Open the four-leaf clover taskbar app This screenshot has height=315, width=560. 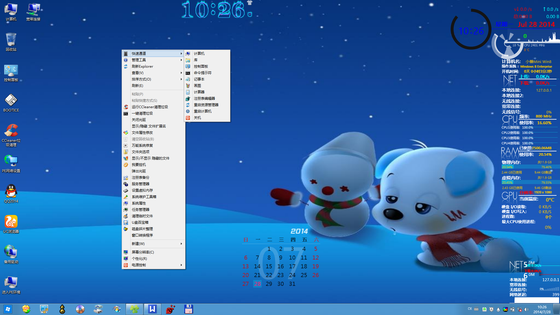[134, 309]
